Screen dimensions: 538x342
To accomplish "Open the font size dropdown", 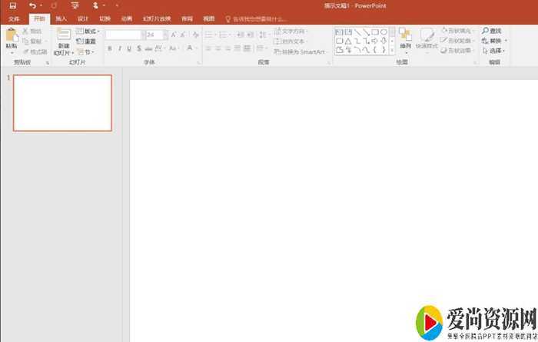I will (x=164, y=35).
